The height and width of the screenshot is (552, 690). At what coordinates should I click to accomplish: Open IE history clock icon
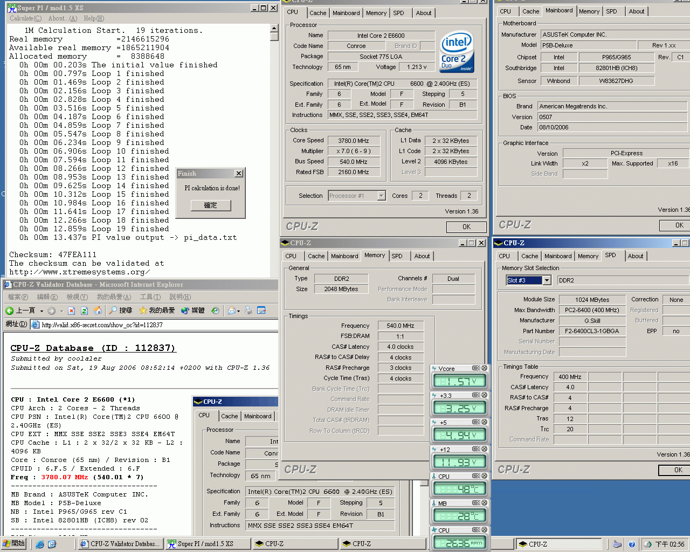point(215,310)
